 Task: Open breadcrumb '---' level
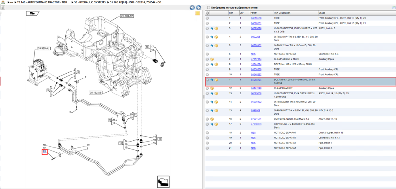tap(11, 2)
